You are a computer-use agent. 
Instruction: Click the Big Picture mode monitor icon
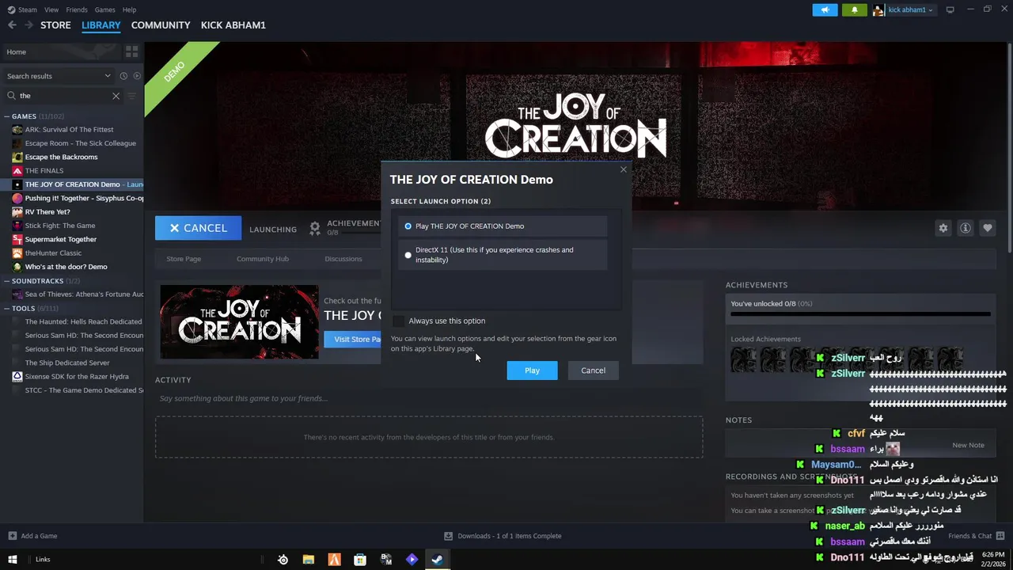tap(950, 9)
